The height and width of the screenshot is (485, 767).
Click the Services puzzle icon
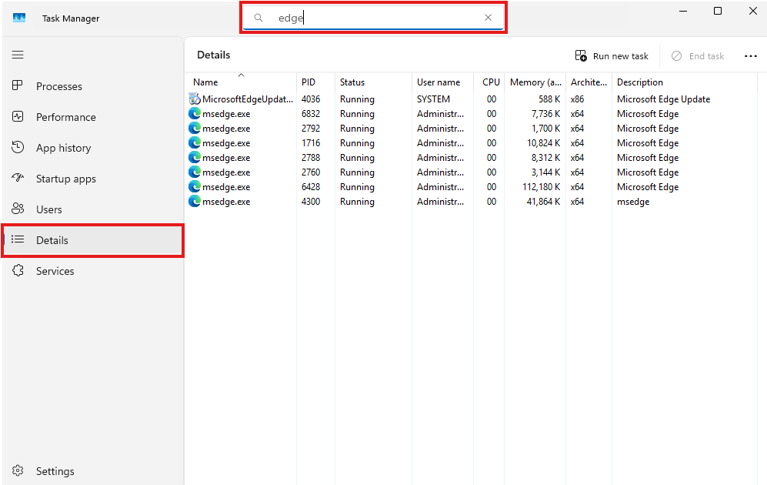[18, 271]
